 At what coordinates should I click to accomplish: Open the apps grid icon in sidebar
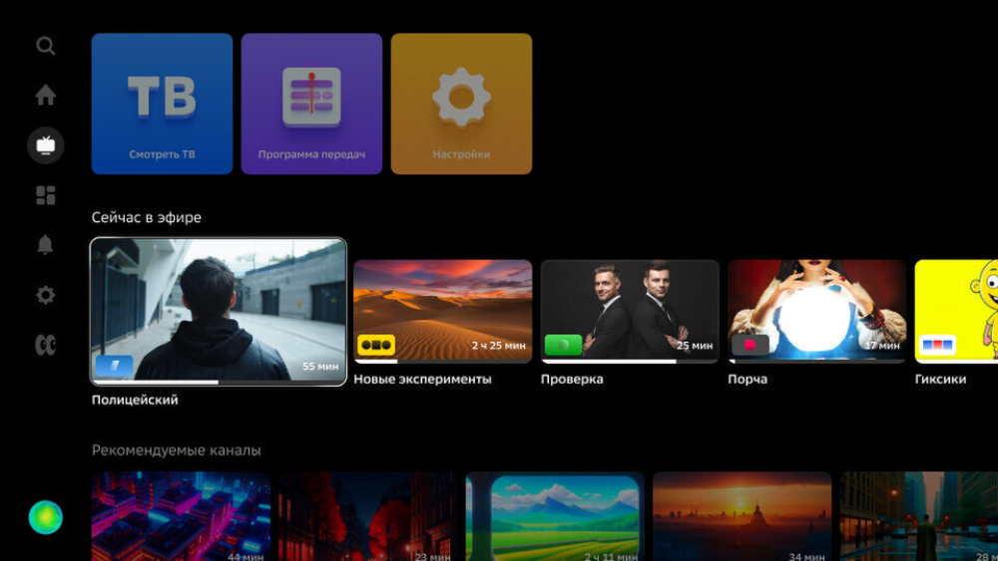(45, 195)
